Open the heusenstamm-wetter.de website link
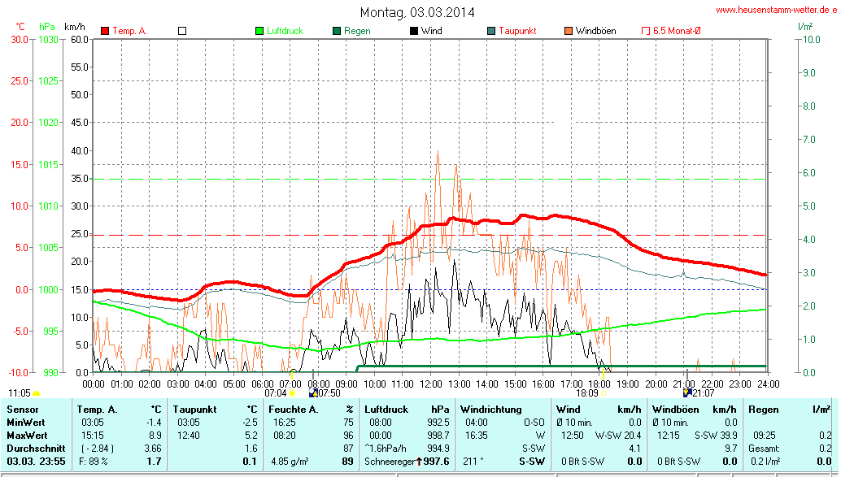The height and width of the screenshot is (477, 841). point(776,11)
